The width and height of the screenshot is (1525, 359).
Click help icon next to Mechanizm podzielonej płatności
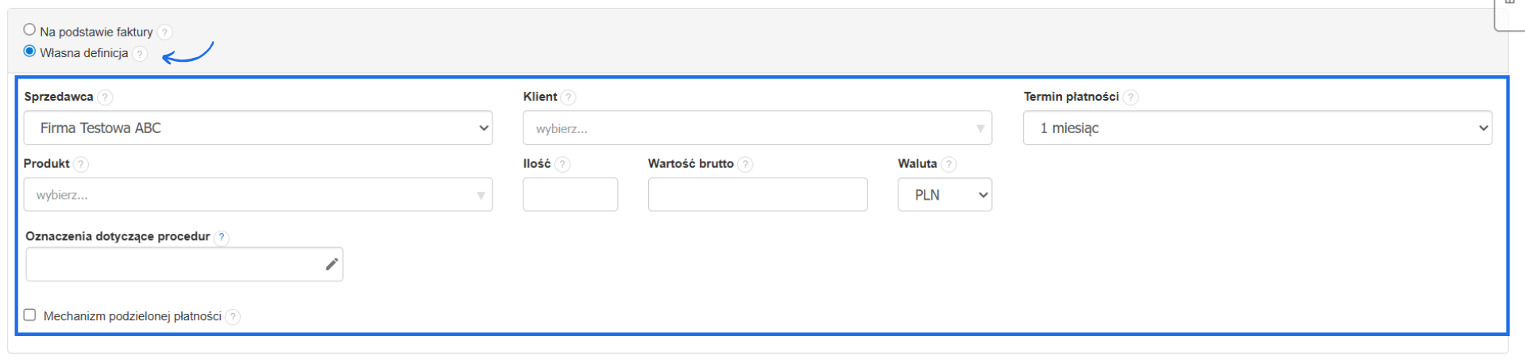pos(233,317)
